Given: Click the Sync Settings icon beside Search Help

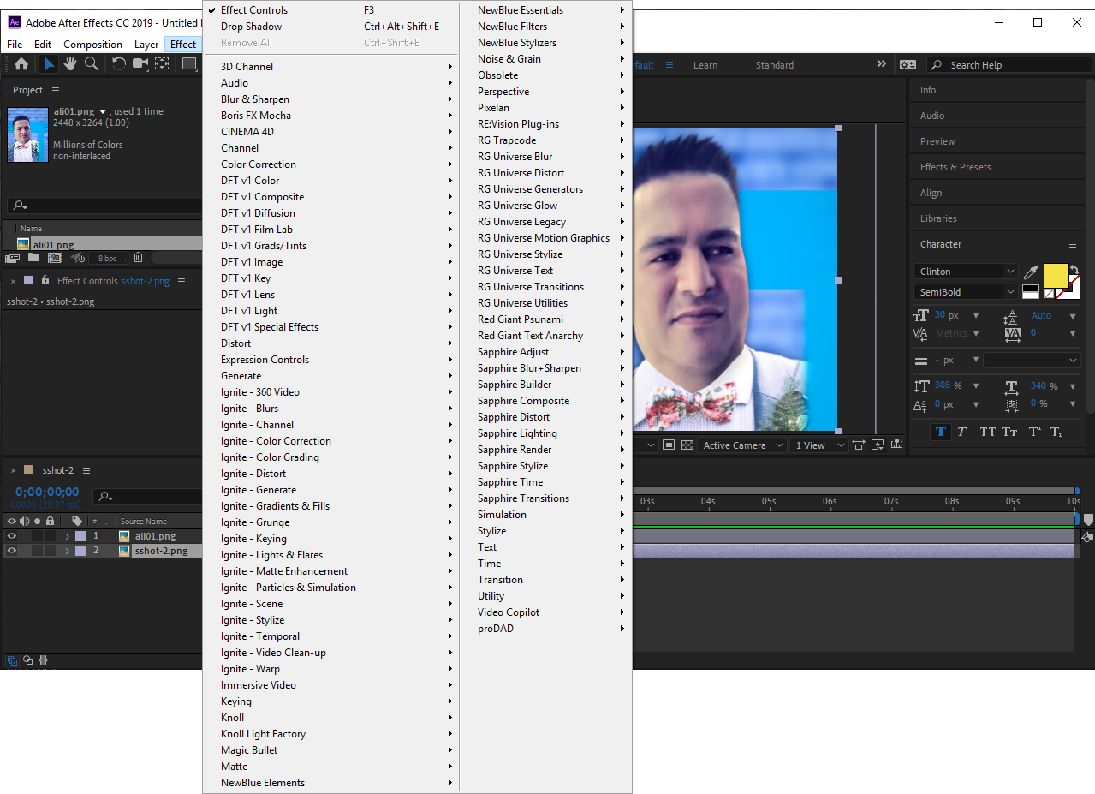Looking at the screenshot, I should coord(908,65).
